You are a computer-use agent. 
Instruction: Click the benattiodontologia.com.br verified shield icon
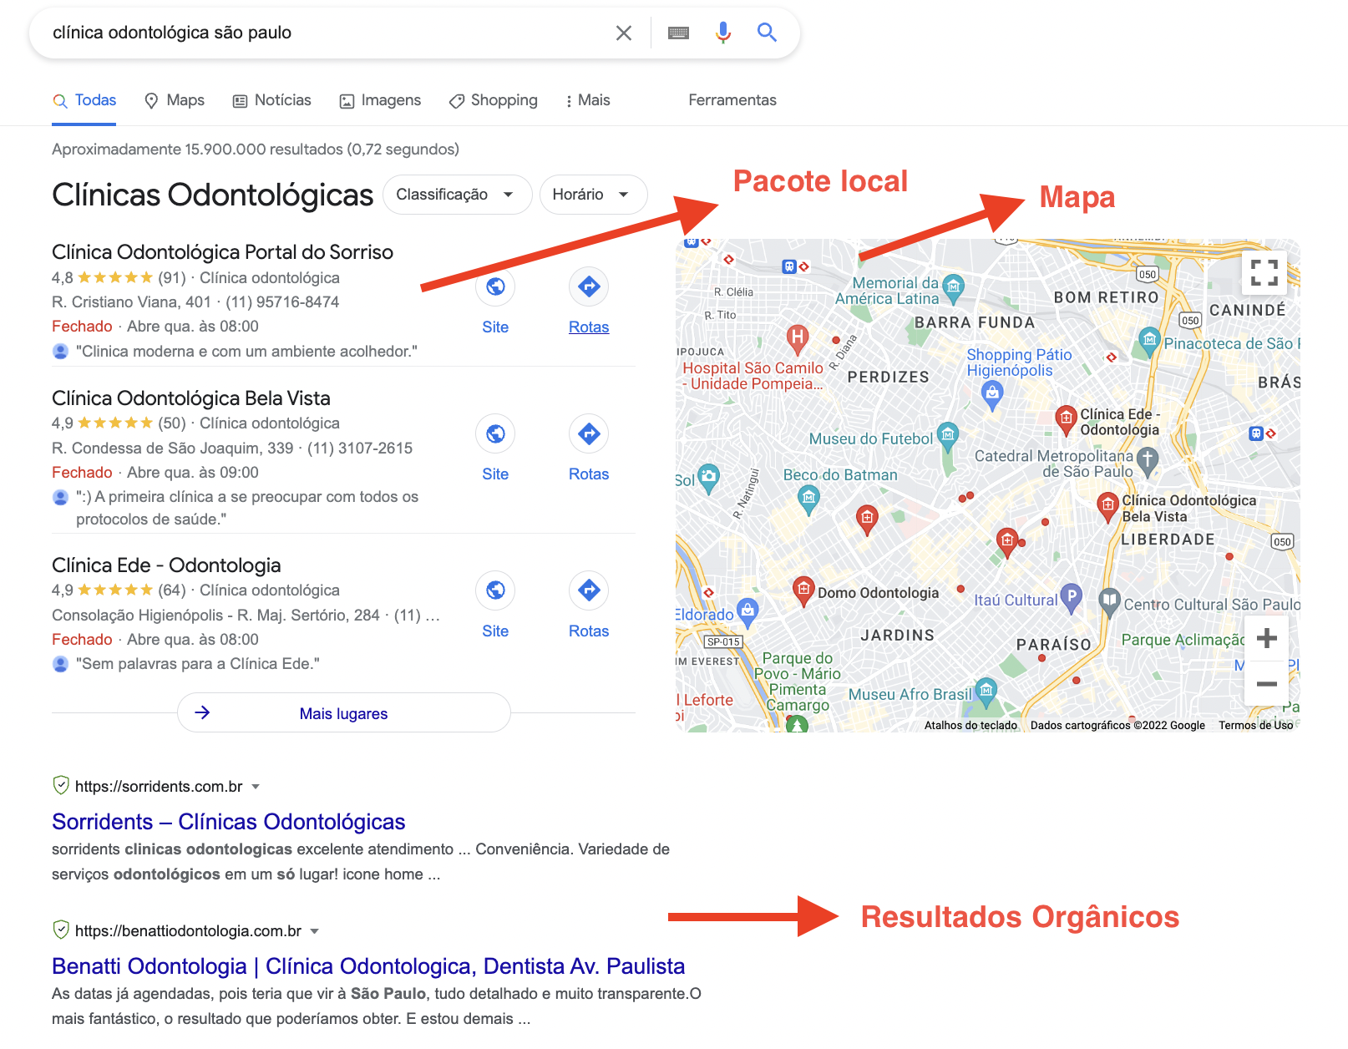coord(61,930)
